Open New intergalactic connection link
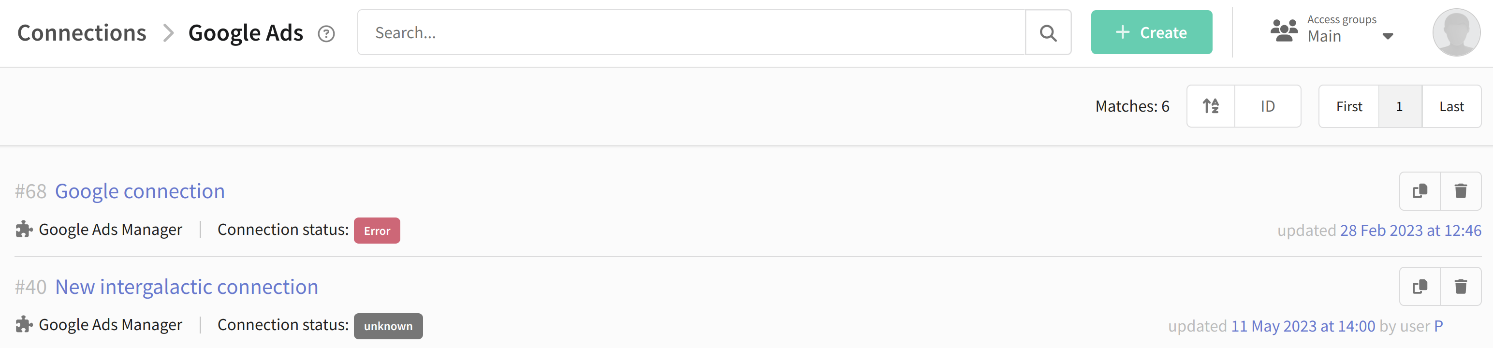This screenshot has height=348, width=1493. point(187,287)
